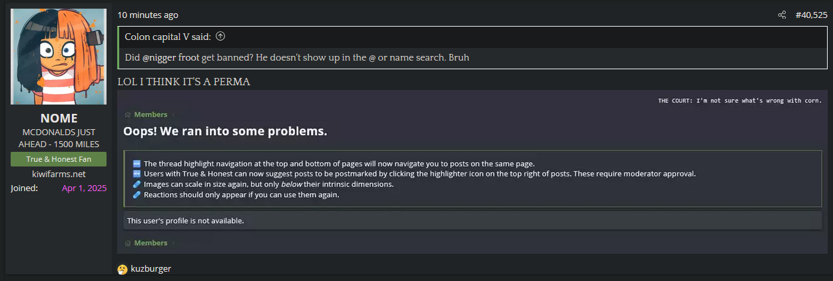Click the pill icon beside the Reactions notice
This screenshot has height=281, width=833.
(137, 195)
